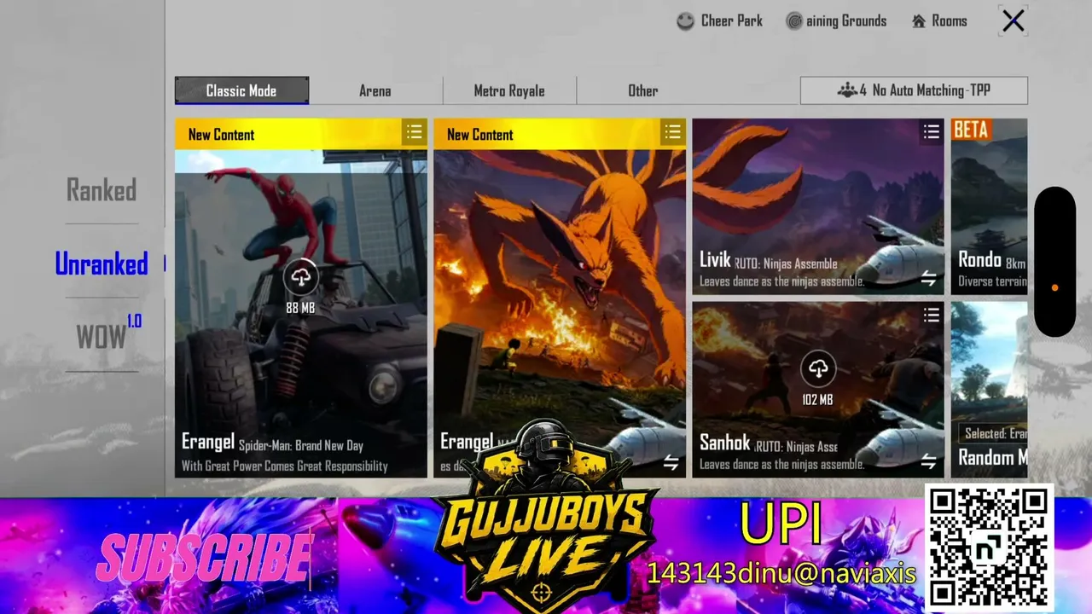The width and height of the screenshot is (1092, 614).
Task: Select the Random Map card
Action: tap(990, 390)
